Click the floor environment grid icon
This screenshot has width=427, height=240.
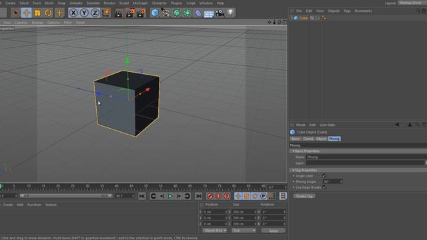tap(209, 13)
